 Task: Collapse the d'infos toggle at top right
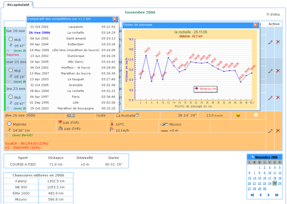pos(268,14)
